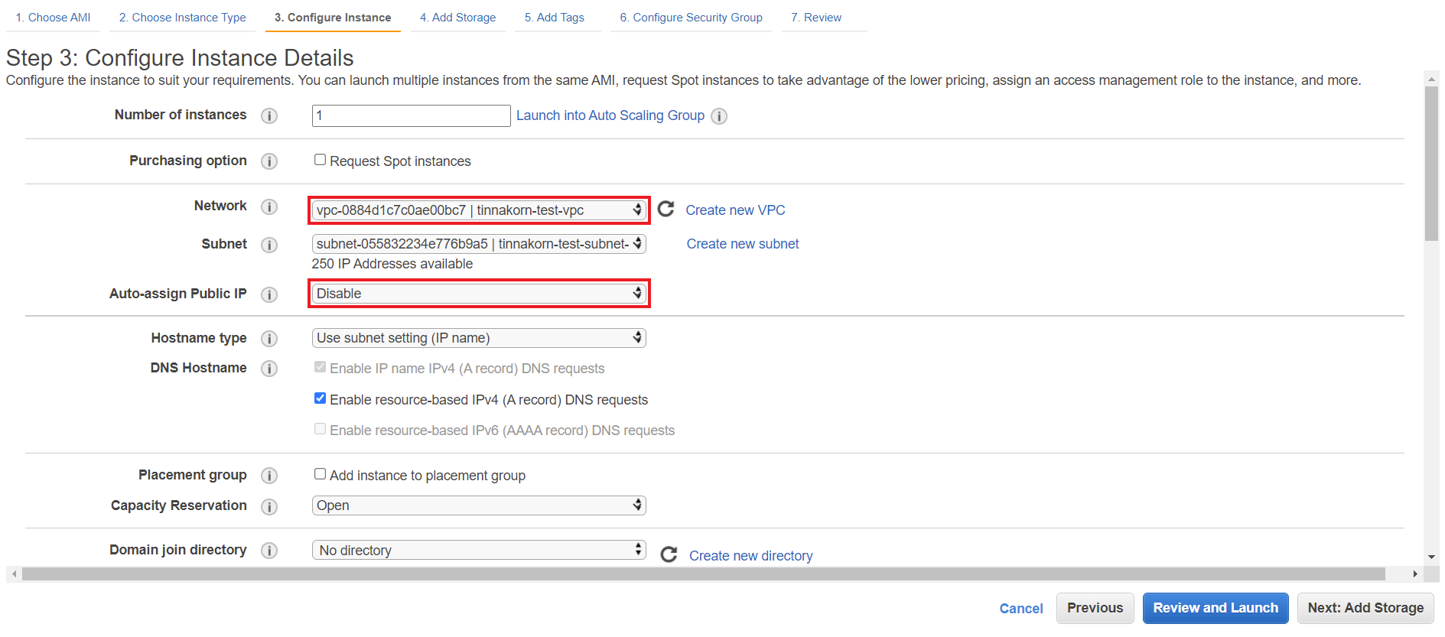This screenshot has height=637, width=1445.
Task: Click info icon next to Number of instances
Action: [x=269, y=115]
